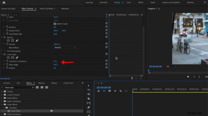This screenshot has height=116, width=208.
Task: Filter by Accelerated Effects icon
Action: click(x=37, y=87)
